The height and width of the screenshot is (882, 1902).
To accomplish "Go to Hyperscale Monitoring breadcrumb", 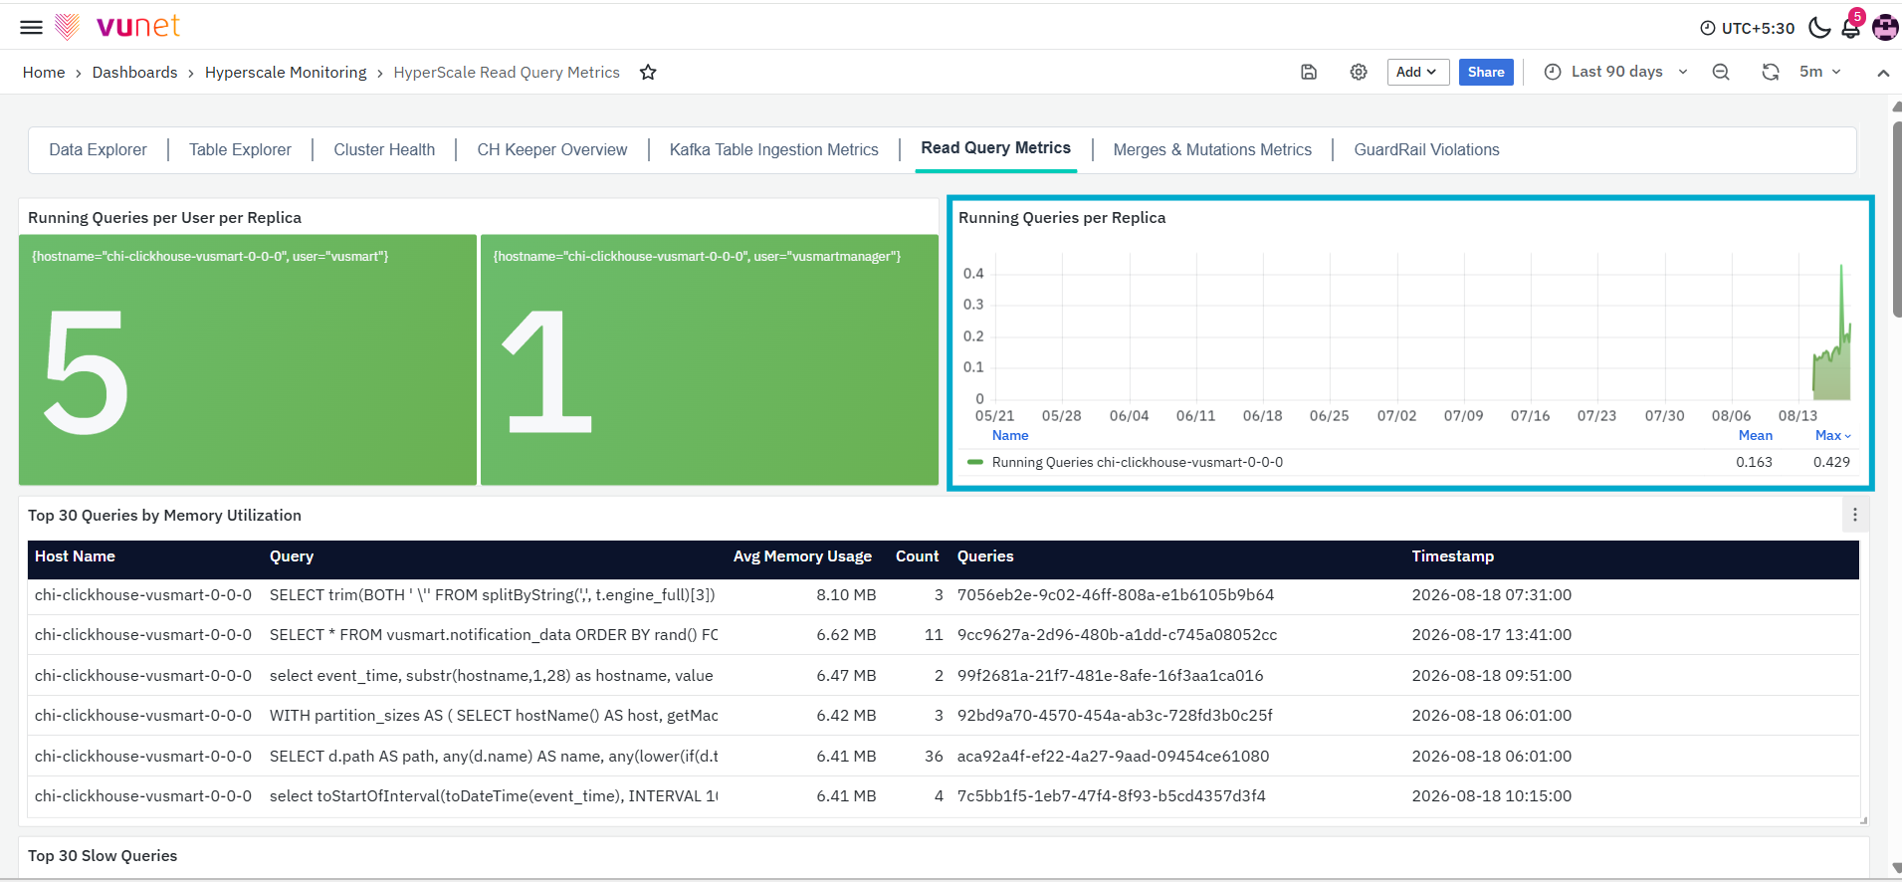I will point(286,73).
